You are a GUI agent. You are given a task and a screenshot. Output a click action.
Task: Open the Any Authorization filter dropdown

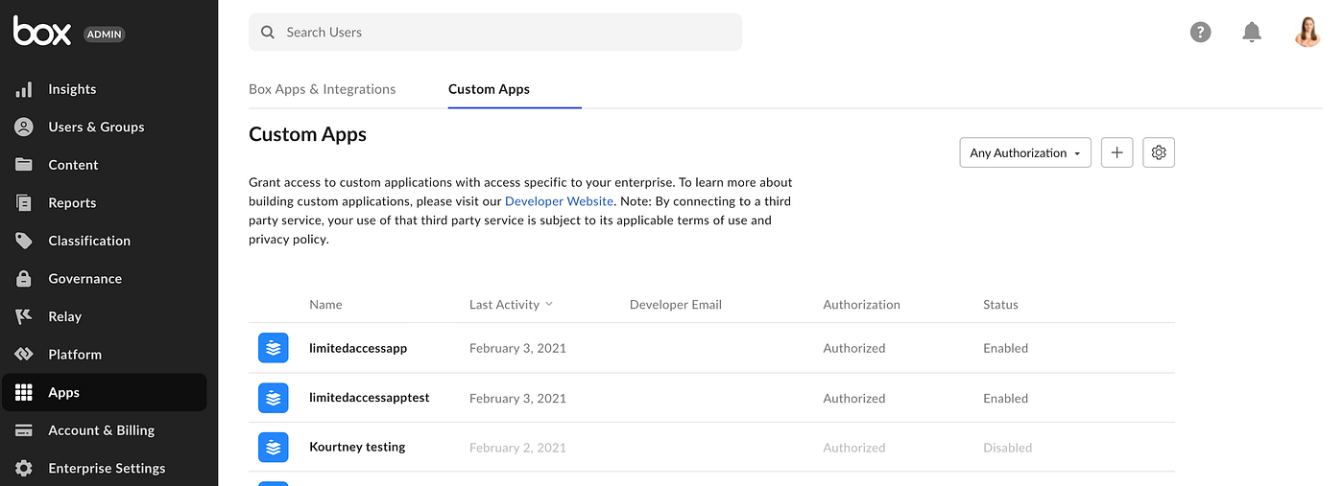pyautogui.click(x=1025, y=152)
